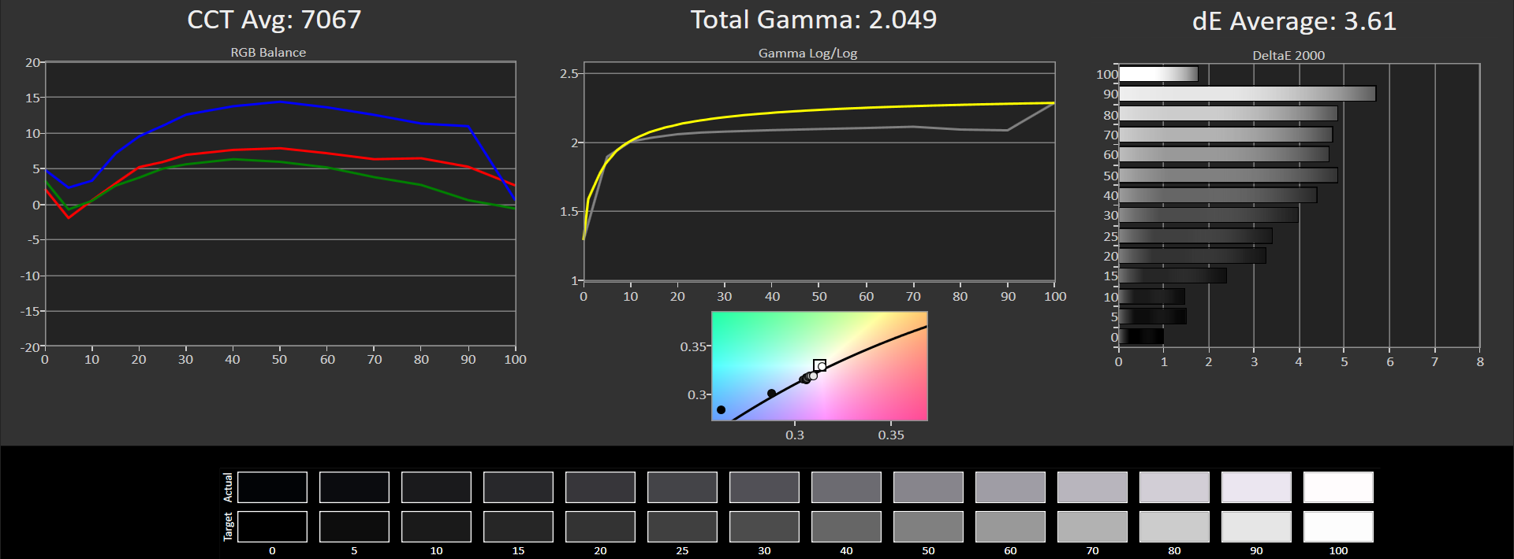Click the "0.35" label under CIE diagram
This screenshot has height=559, width=1514.
(891, 435)
